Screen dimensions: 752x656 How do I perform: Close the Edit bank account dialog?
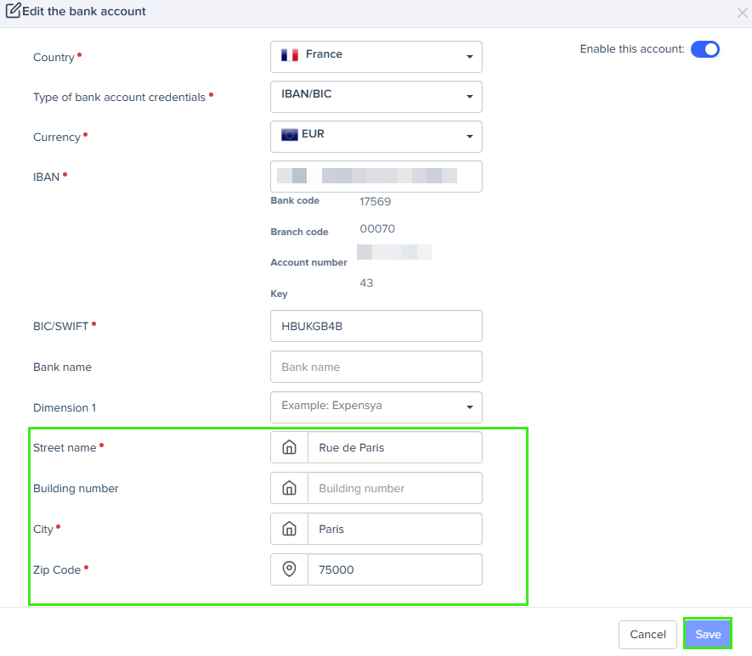[x=742, y=13]
